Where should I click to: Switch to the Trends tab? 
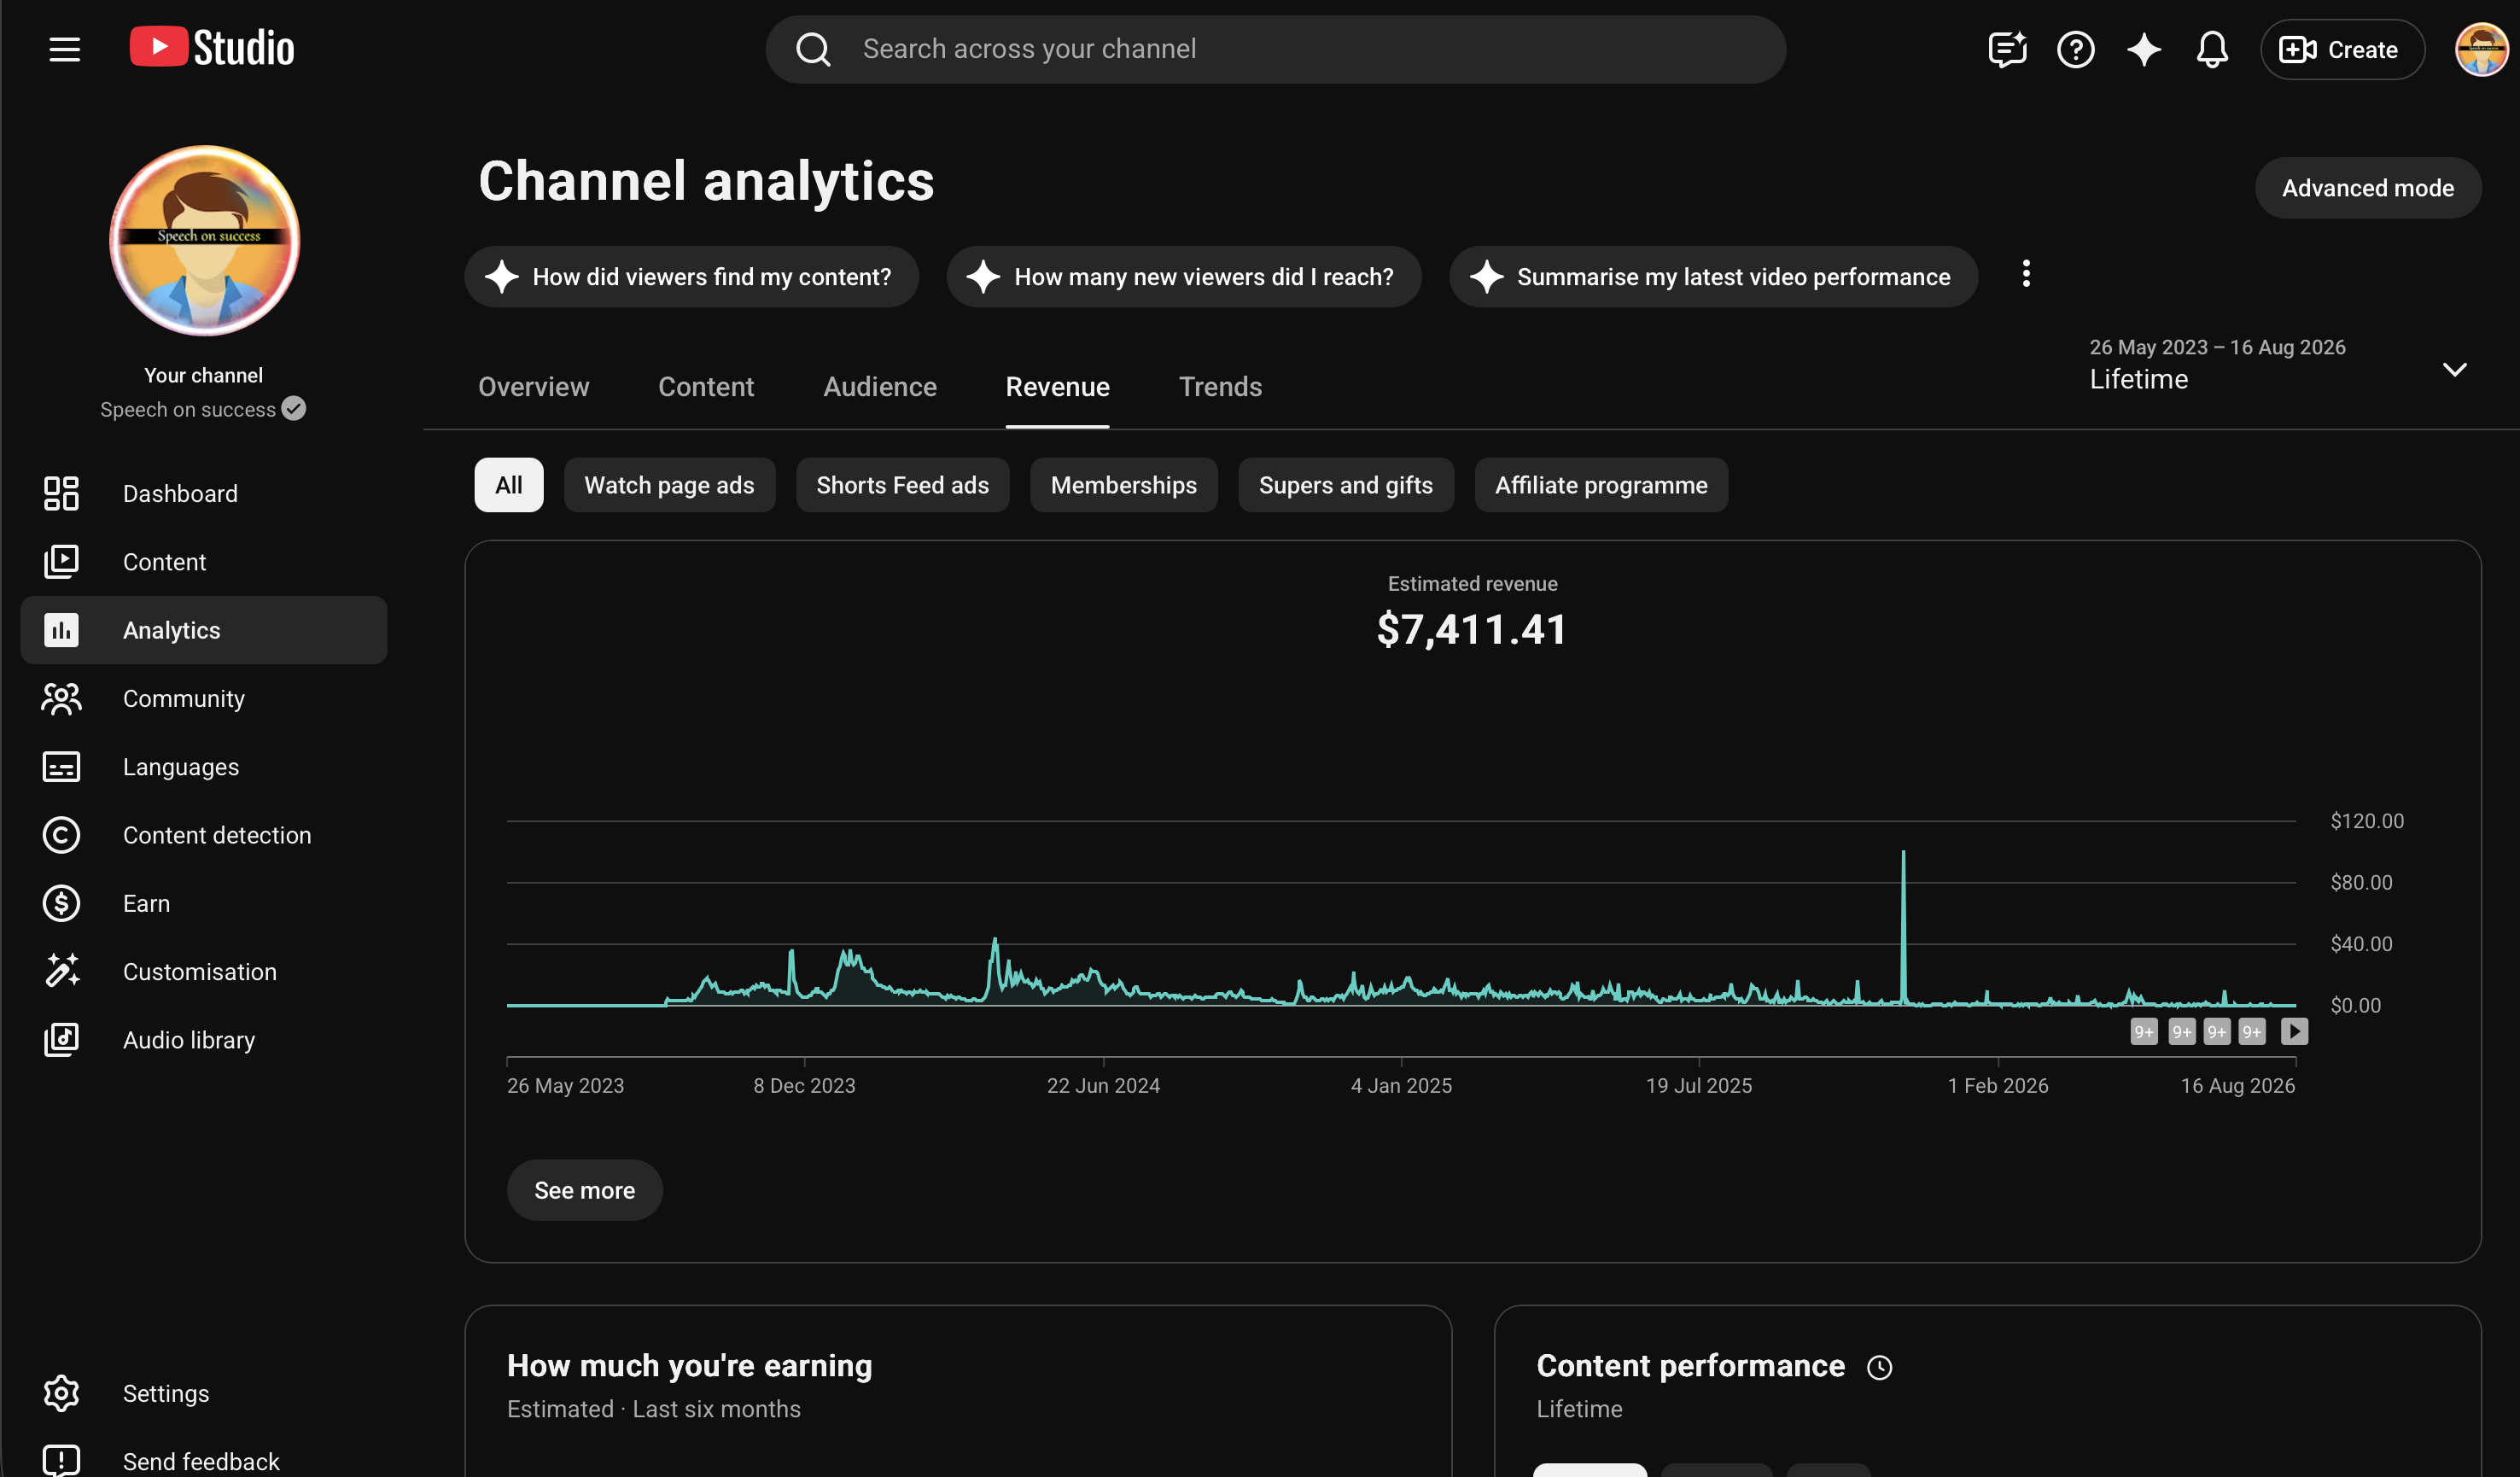click(x=1220, y=386)
